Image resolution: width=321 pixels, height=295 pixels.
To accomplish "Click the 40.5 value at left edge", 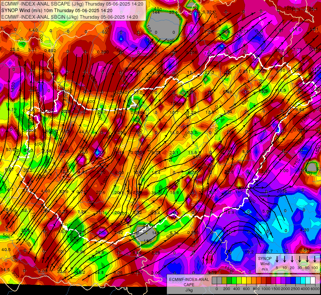I will (x=6, y=250).
